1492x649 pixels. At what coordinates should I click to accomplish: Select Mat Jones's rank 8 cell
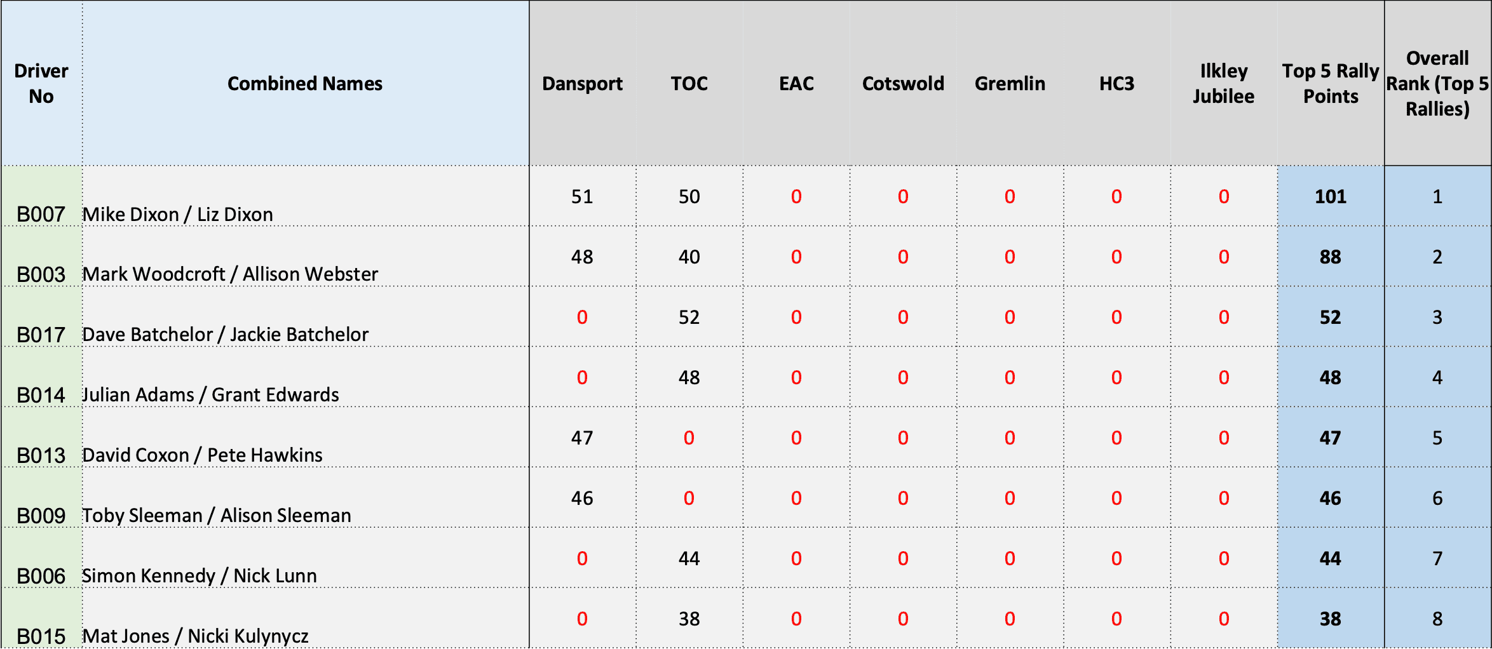(x=1437, y=619)
